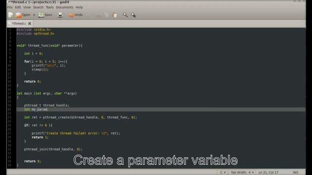Open the Tab Width dropdown

tap(242, 173)
